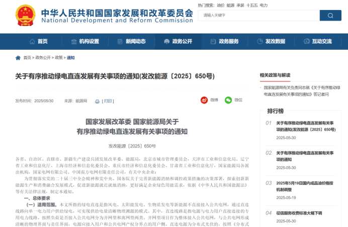
Task: Open 政策 breadcrumb link
Action: [59, 58]
